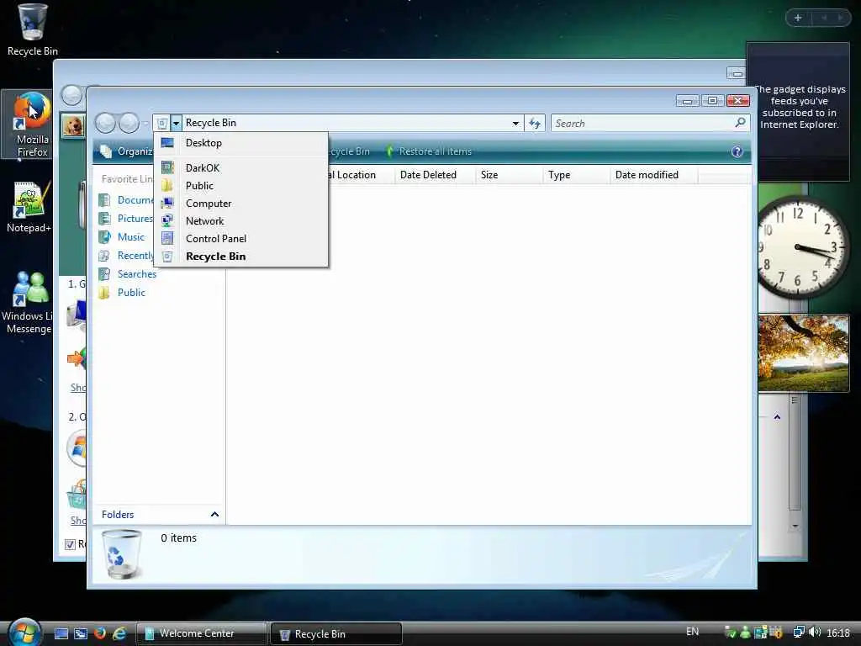Click the network tray icon
The width and height of the screenshot is (861, 646).
(799, 633)
